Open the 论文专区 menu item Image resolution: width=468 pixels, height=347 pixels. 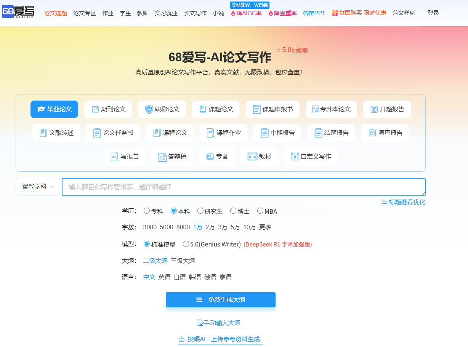[84, 13]
